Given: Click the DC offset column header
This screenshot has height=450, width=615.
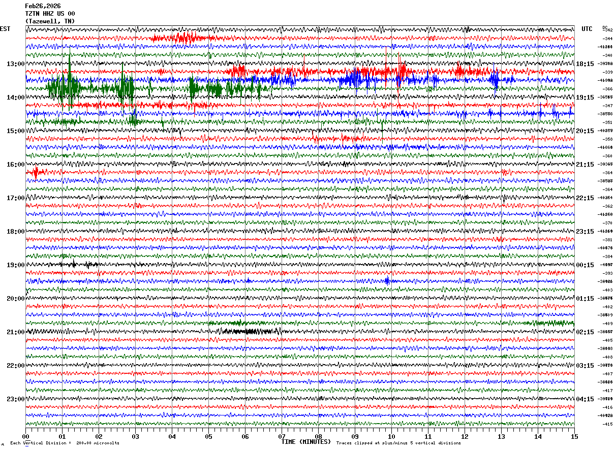Looking at the screenshot, I should [x=605, y=27].
